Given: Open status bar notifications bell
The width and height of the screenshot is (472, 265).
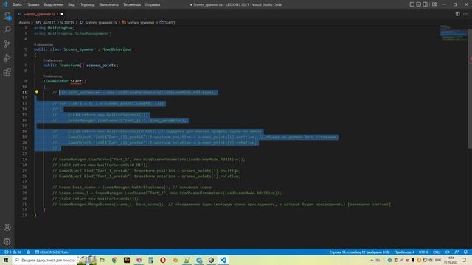Looking at the screenshot, I should point(465,252).
